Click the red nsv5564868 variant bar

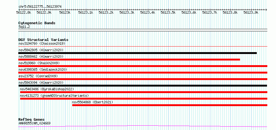170,105
